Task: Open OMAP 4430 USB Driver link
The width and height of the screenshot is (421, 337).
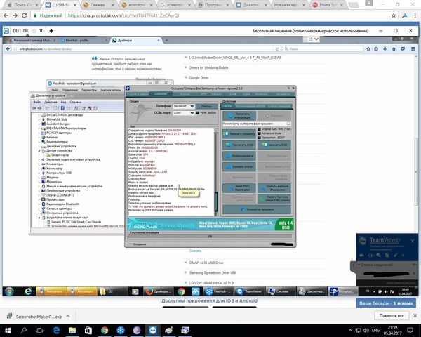Action: coord(206,263)
